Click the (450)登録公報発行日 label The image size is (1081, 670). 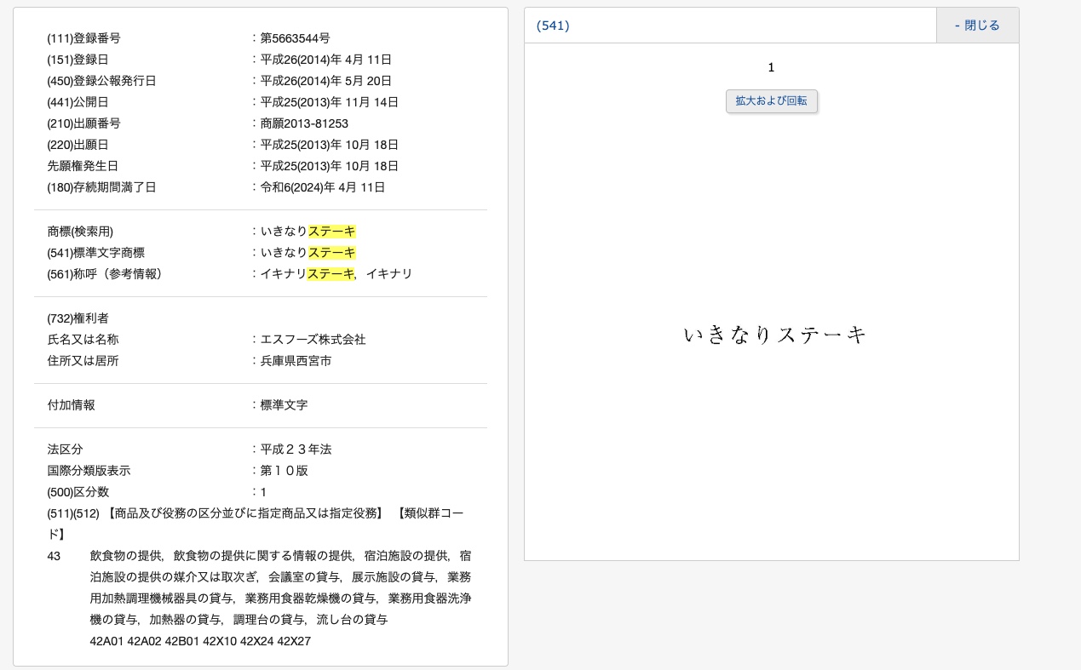coord(101,81)
